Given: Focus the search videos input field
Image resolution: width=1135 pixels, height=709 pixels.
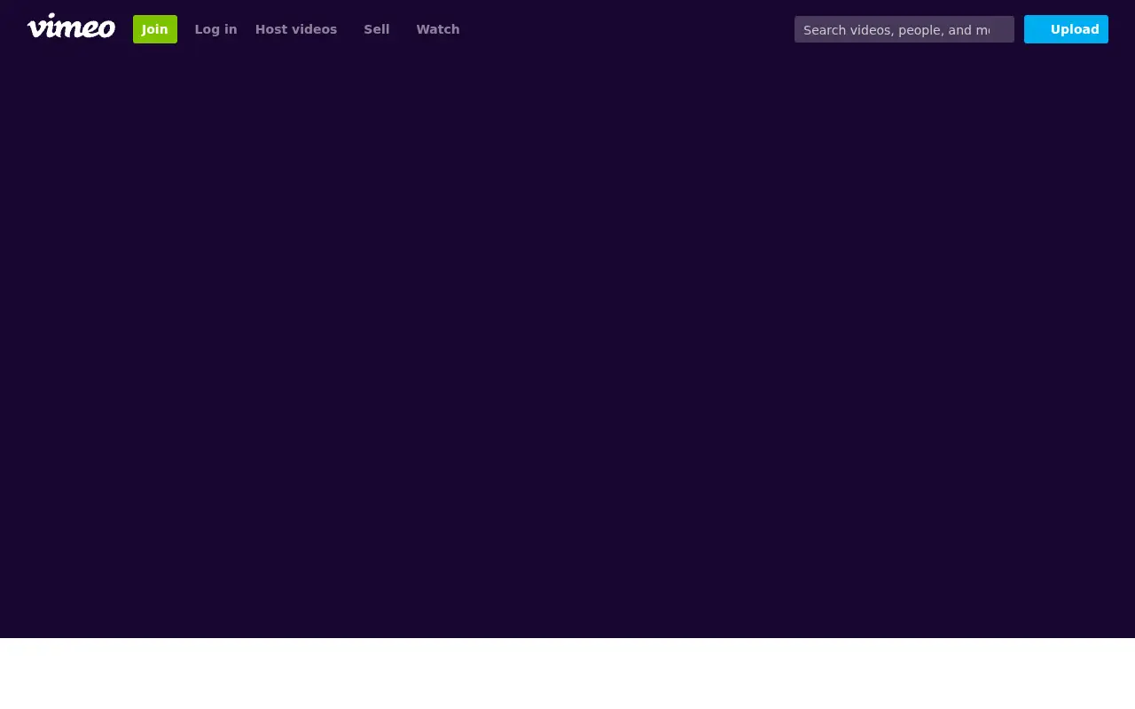Looking at the screenshot, I should click(904, 29).
